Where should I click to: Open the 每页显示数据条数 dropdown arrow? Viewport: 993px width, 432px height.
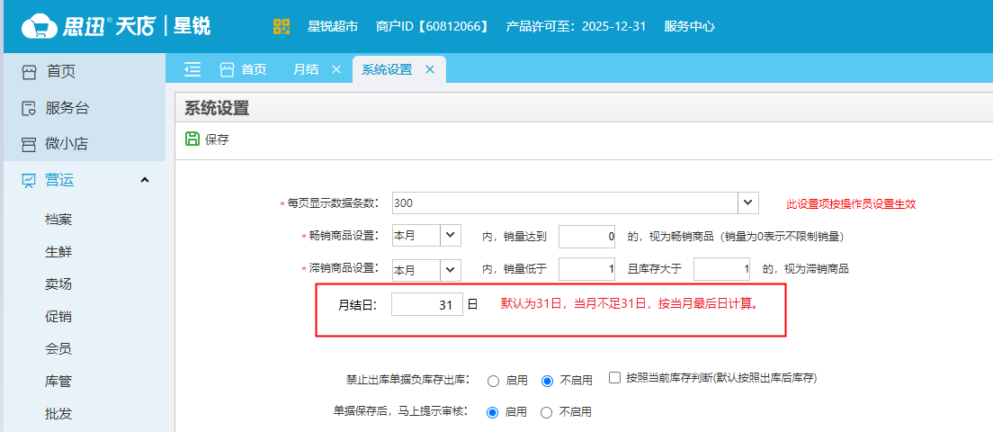(748, 202)
